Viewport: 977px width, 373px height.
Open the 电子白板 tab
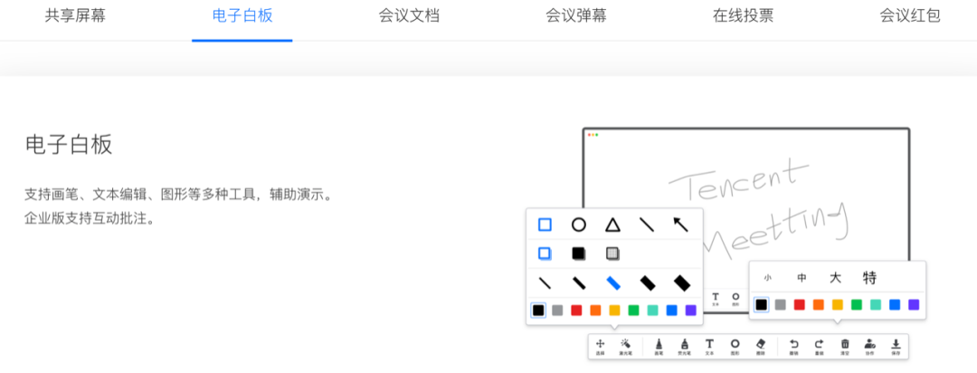click(242, 15)
